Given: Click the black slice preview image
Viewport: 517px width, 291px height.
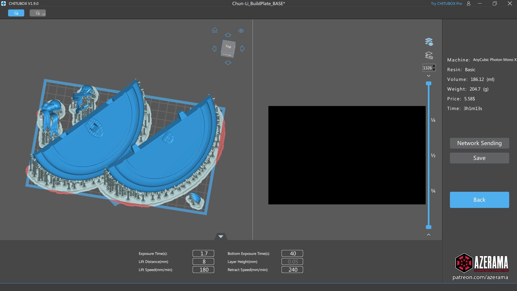Looking at the screenshot, I should 347,155.
